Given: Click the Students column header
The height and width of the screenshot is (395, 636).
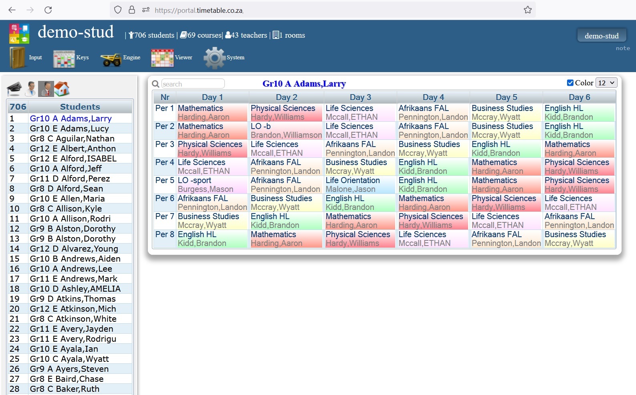Looking at the screenshot, I should coord(80,107).
